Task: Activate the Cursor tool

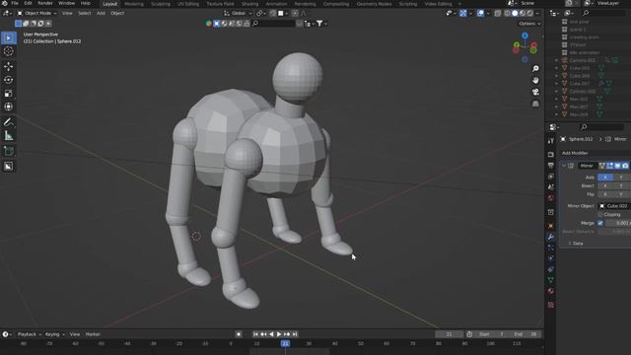Action: pos(9,51)
